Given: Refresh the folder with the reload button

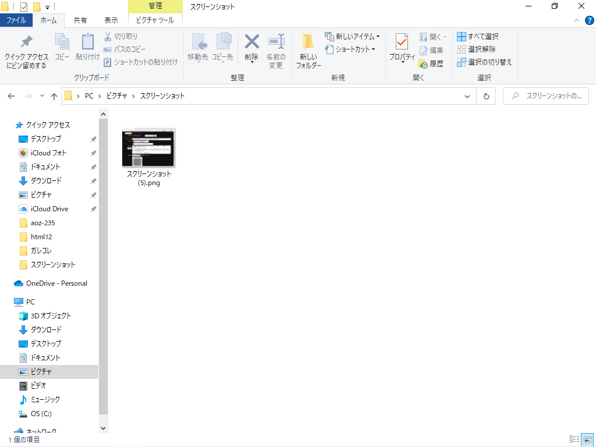Looking at the screenshot, I should click(486, 96).
